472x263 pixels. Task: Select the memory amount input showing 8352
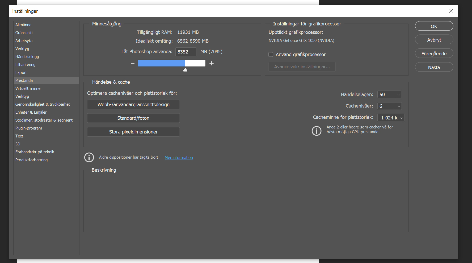[186, 52]
